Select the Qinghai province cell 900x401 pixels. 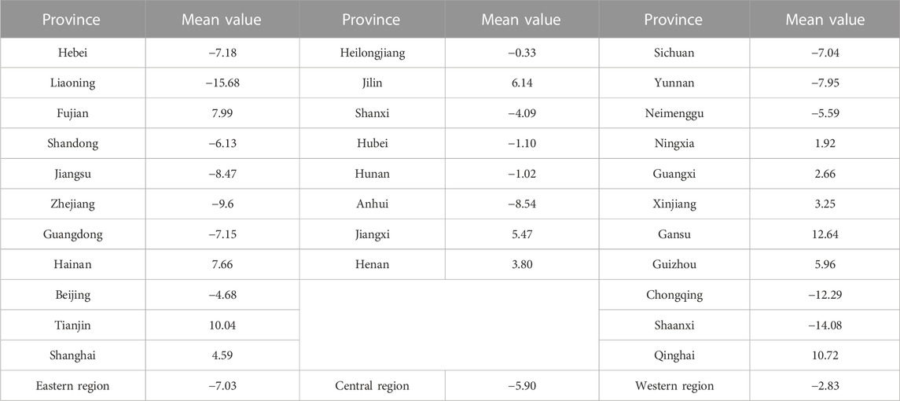pyautogui.click(x=674, y=355)
